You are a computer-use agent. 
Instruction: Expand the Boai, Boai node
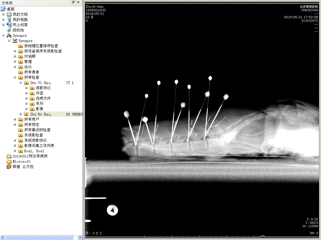pyautogui.click(x=15, y=151)
